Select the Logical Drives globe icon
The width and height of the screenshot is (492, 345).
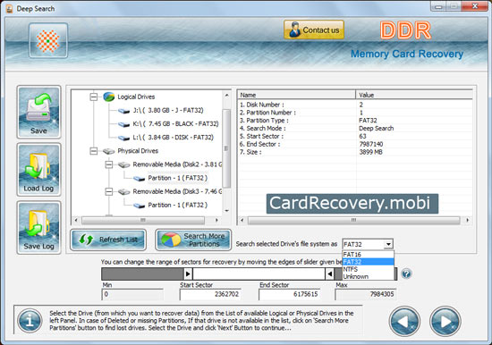108,97
